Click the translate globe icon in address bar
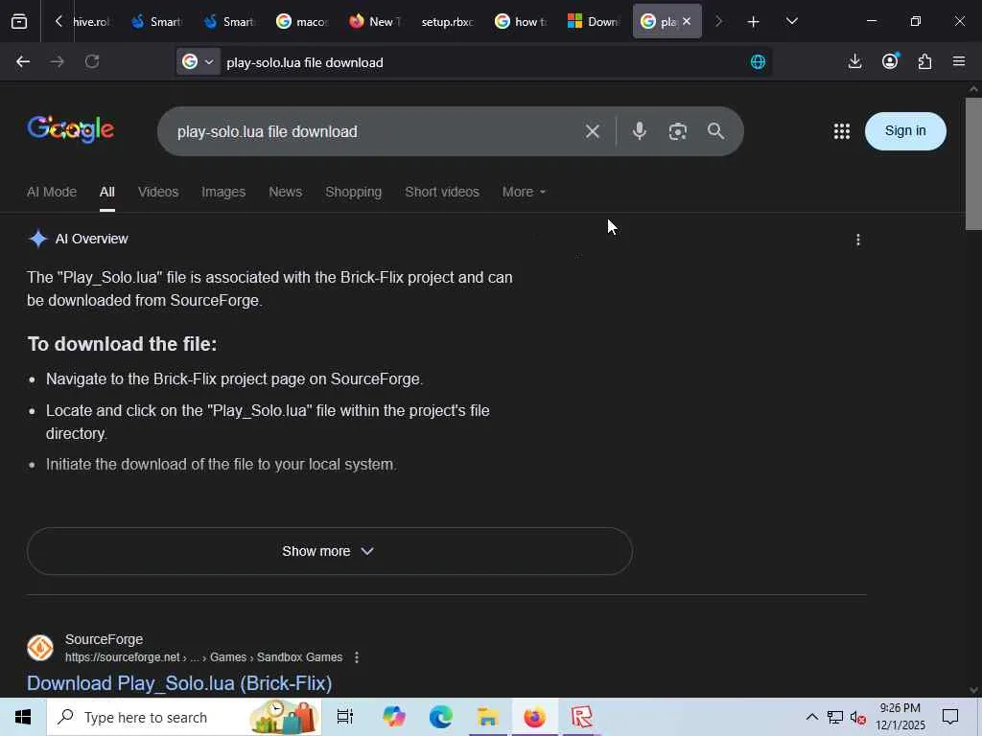The height and width of the screenshot is (736, 982). [x=758, y=61]
